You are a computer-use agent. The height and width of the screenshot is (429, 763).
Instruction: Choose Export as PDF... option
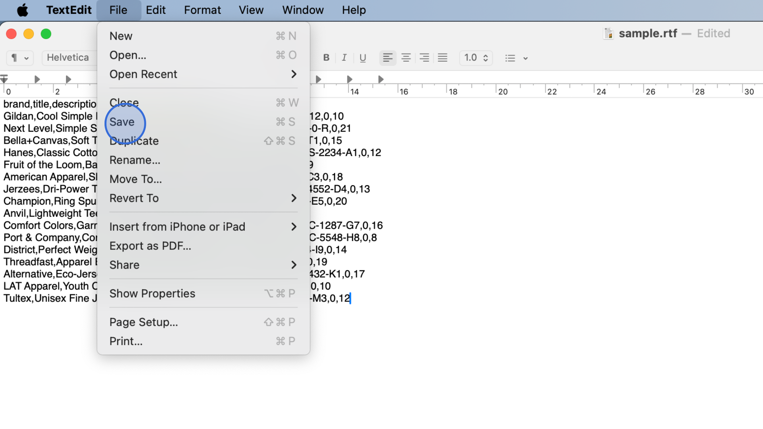[x=203, y=246]
